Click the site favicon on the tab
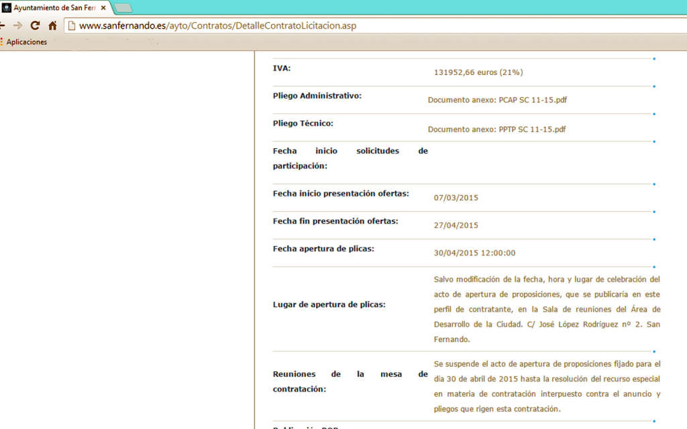Viewport: 687px width, 429px height. pyautogui.click(x=7, y=8)
